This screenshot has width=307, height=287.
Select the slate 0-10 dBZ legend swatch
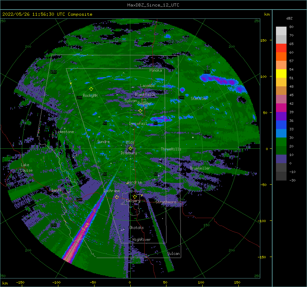pyautogui.click(x=281, y=159)
